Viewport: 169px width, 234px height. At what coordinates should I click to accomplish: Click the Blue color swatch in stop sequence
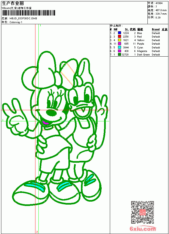tap(119, 33)
